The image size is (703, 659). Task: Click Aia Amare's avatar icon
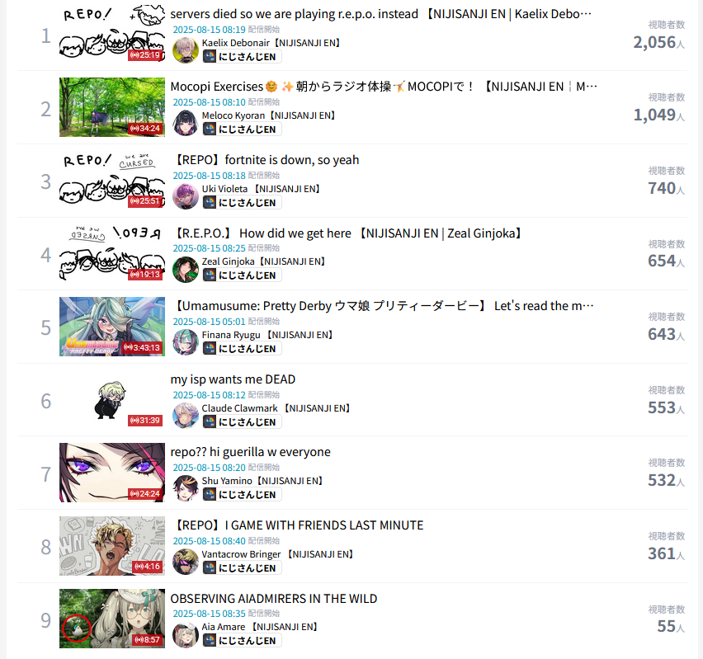(186, 635)
